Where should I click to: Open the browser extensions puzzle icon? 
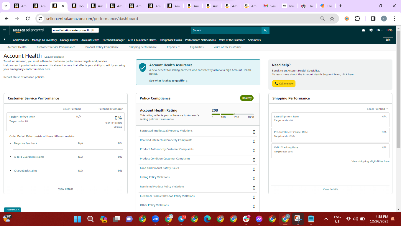tap(357, 19)
